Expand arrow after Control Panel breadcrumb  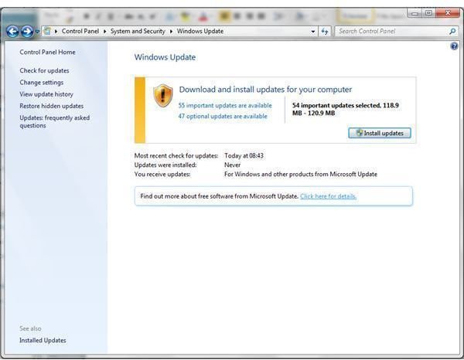[x=104, y=32]
